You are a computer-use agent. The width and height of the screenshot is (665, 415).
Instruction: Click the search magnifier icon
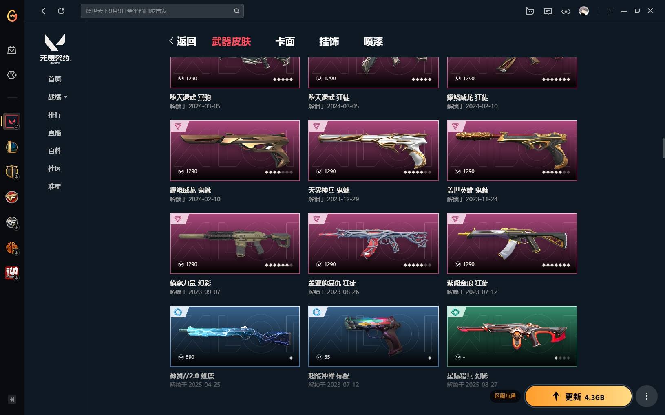pyautogui.click(x=236, y=11)
